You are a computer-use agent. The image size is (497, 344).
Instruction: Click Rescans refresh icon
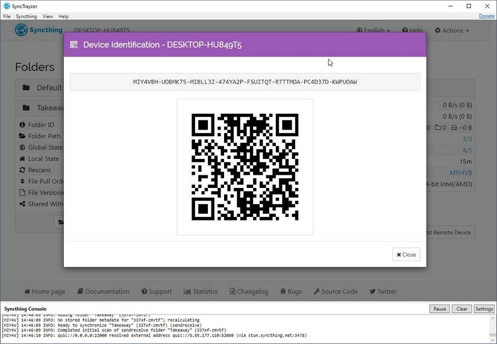[22, 170]
